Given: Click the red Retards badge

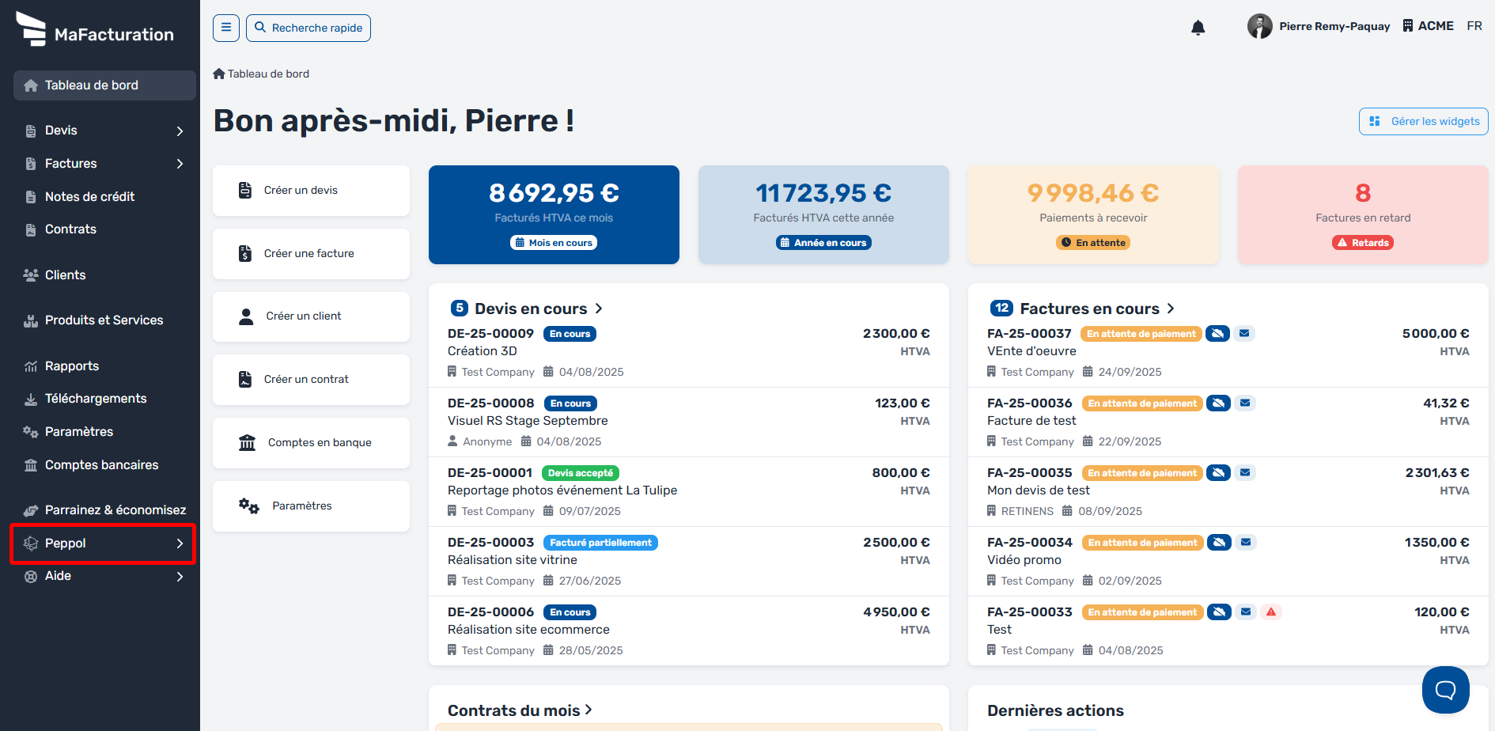Looking at the screenshot, I should coord(1363,243).
